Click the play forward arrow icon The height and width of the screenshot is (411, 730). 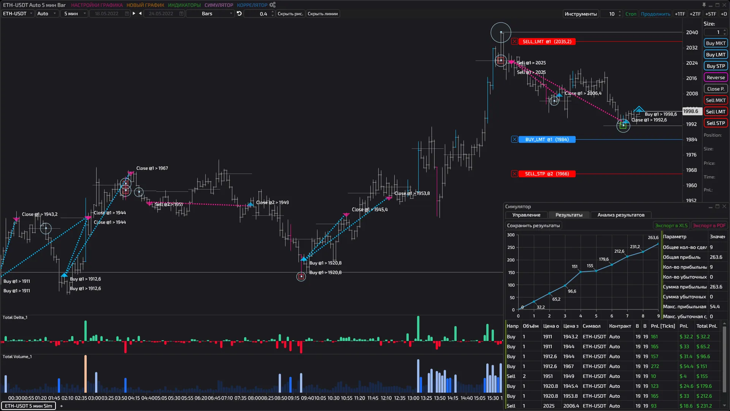pyautogui.click(x=134, y=13)
